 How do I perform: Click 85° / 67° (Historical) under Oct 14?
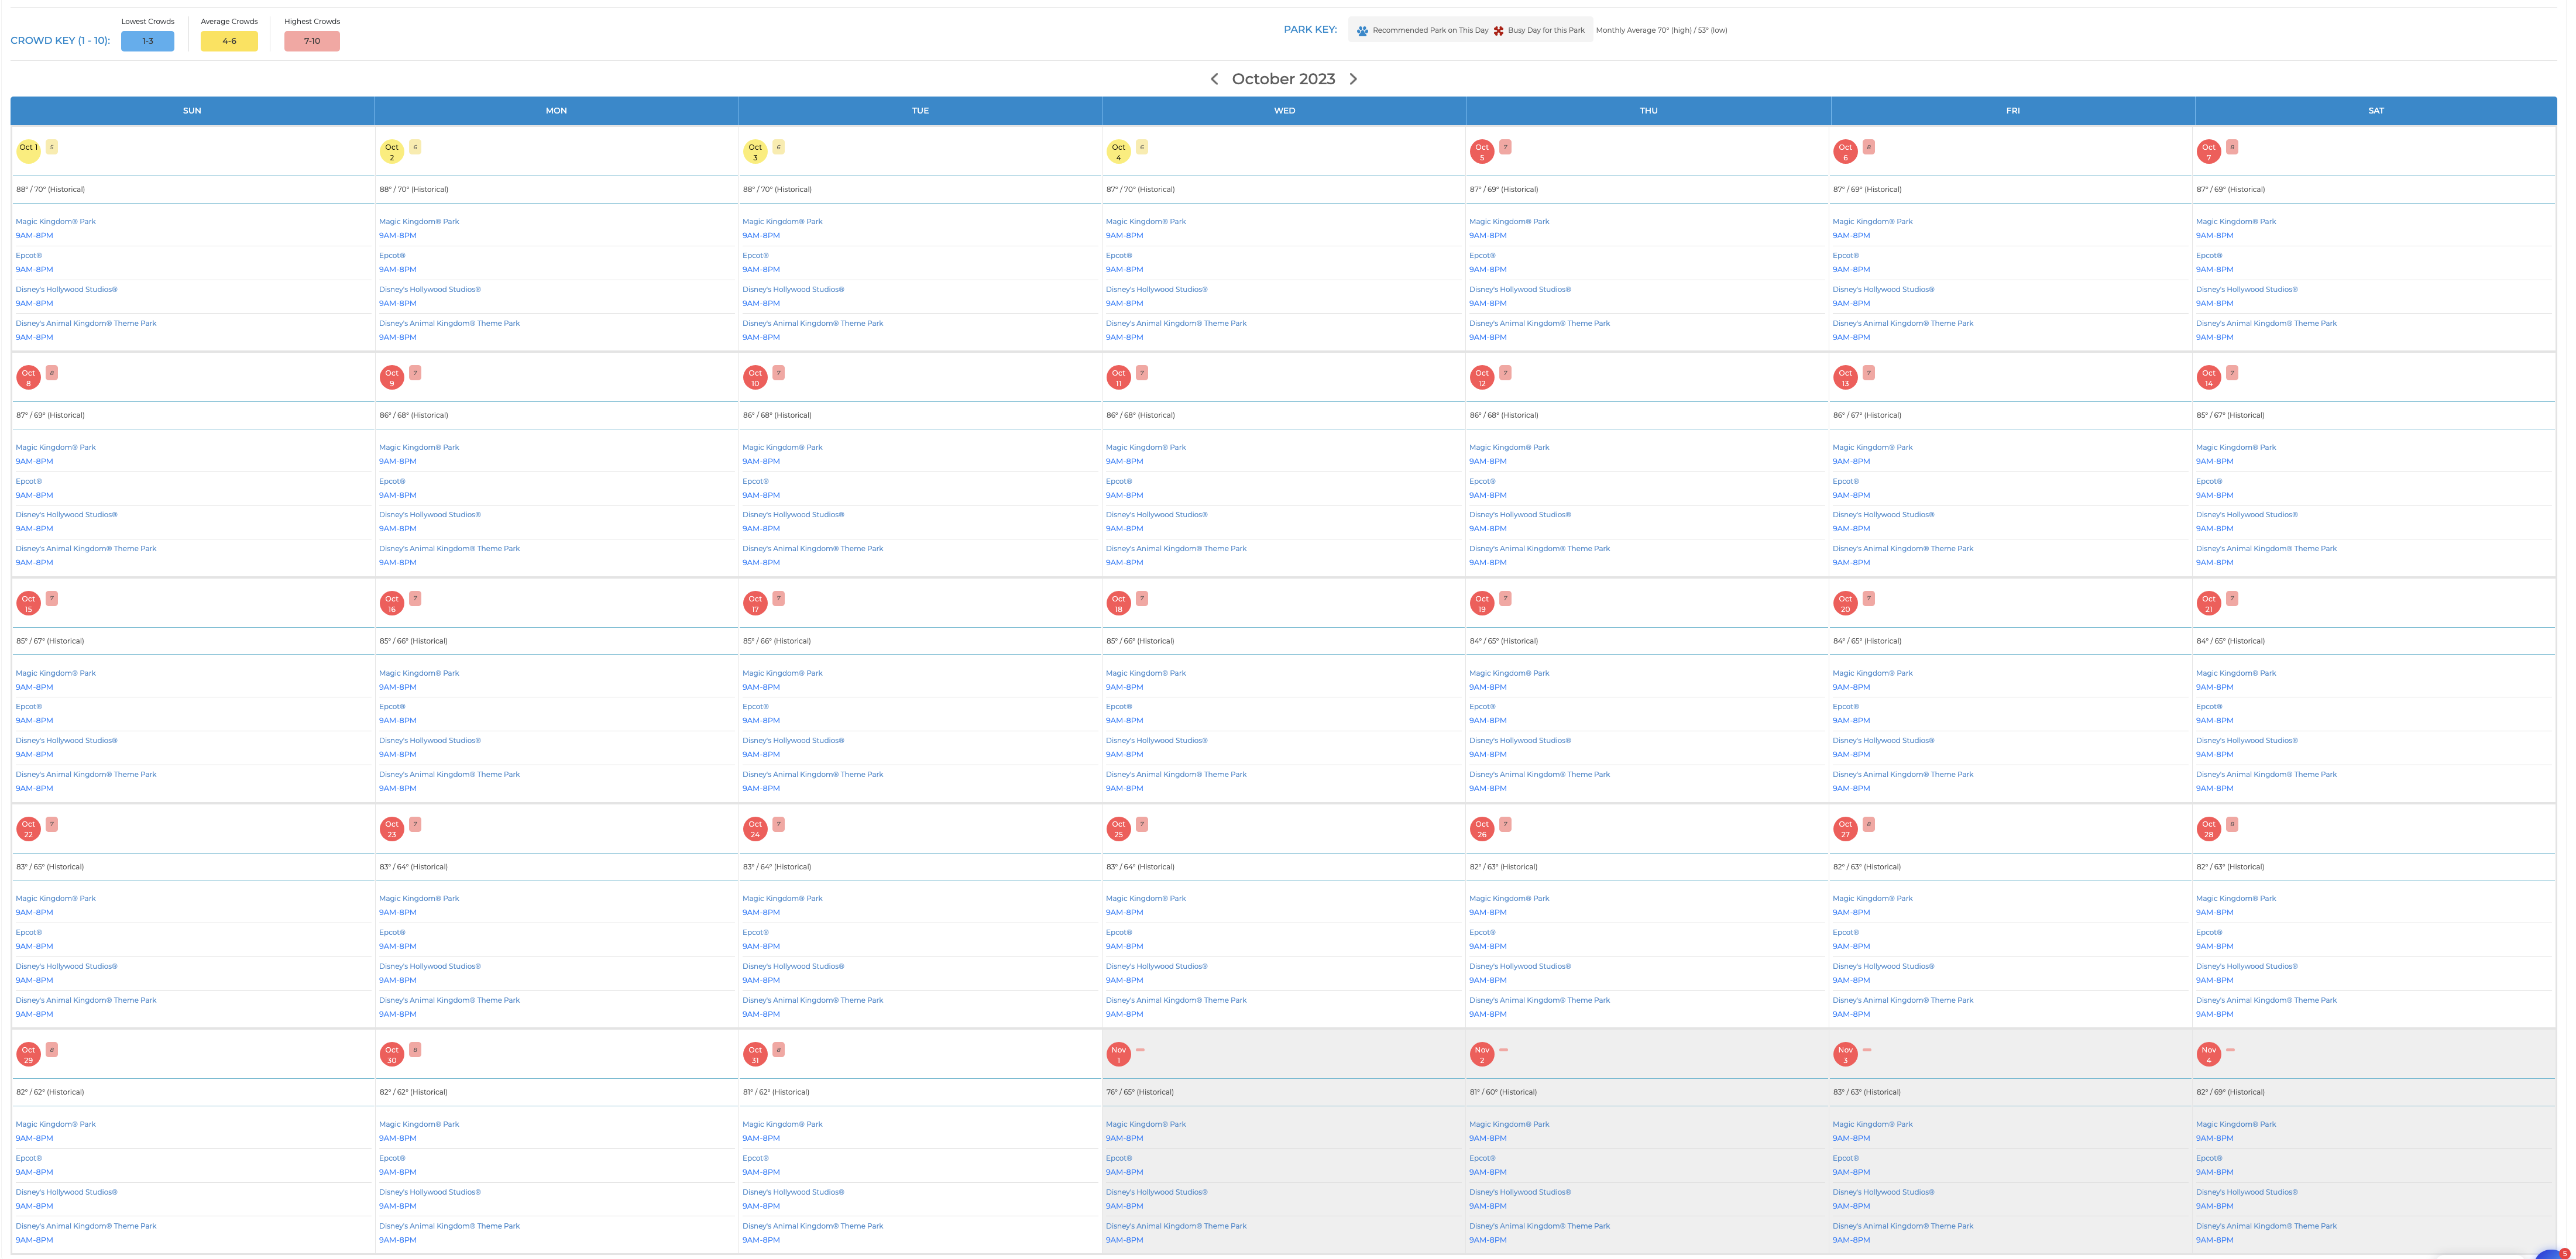click(x=2230, y=416)
